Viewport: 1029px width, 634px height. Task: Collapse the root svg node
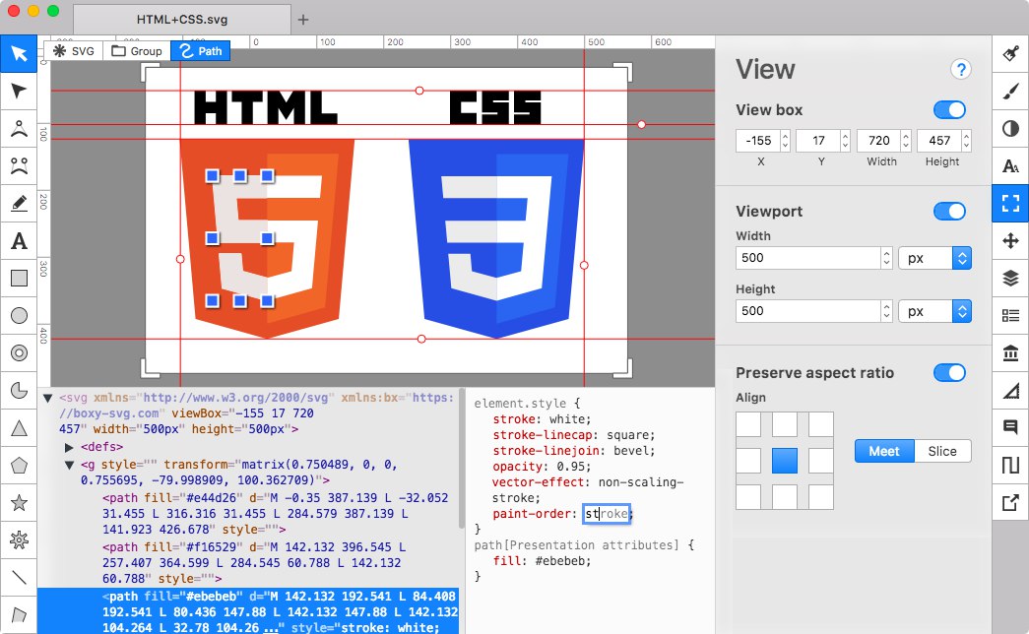pos(47,398)
